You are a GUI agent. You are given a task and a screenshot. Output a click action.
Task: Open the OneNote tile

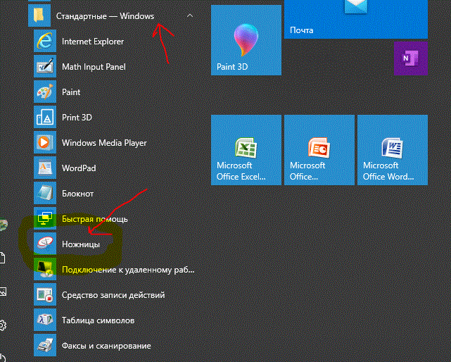pyautogui.click(x=411, y=58)
